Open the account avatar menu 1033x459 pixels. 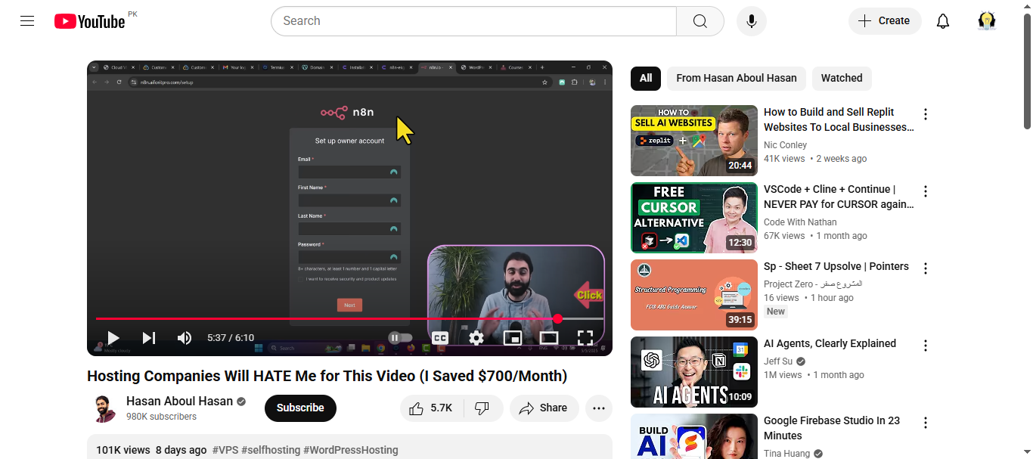point(987,21)
